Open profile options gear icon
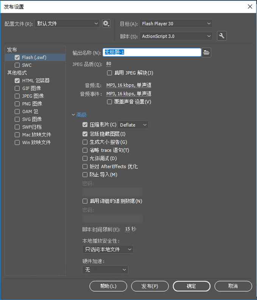This screenshot has width=257, height=300. coord(106,24)
